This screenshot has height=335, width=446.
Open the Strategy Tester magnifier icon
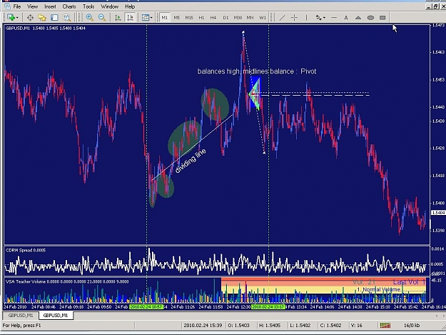coord(67,18)
